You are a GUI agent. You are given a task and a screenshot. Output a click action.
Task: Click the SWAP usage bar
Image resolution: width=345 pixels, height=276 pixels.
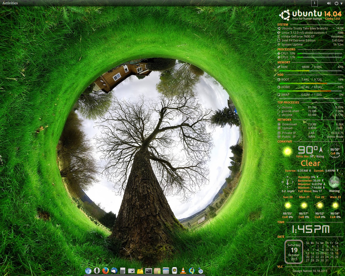[311, 98]
